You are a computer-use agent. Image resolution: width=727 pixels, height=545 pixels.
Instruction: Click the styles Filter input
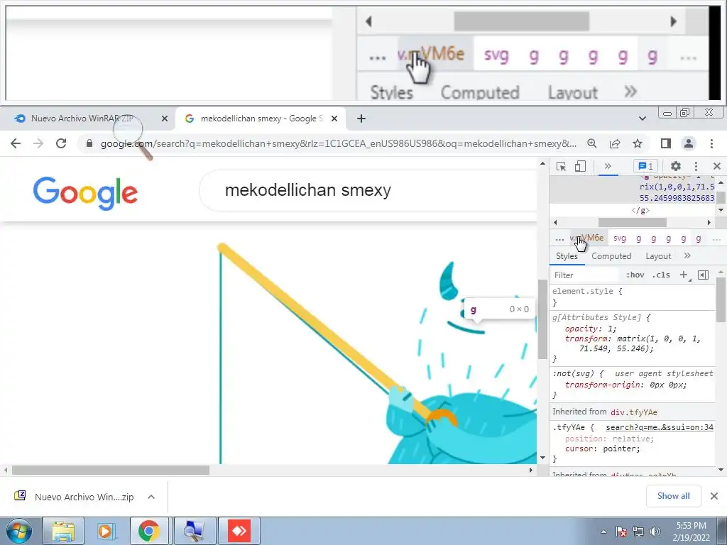coord(585,275)
